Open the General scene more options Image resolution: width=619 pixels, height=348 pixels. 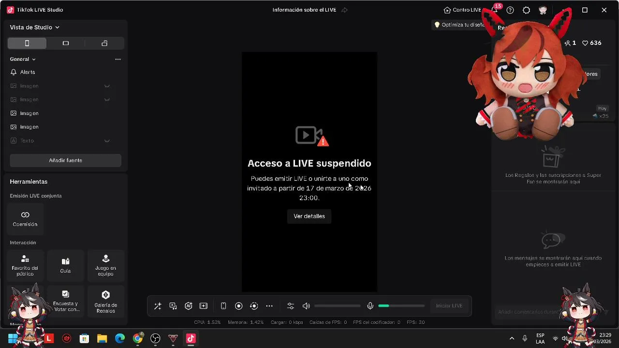pyautogui.click(x=118, y=59)
